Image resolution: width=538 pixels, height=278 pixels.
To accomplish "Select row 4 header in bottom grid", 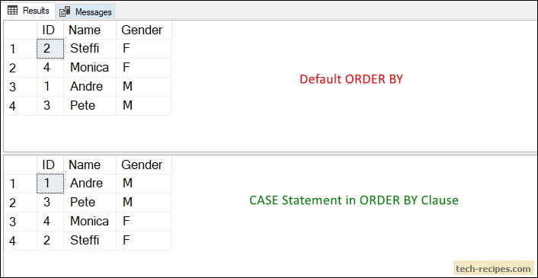I will [x=20, y=241].
